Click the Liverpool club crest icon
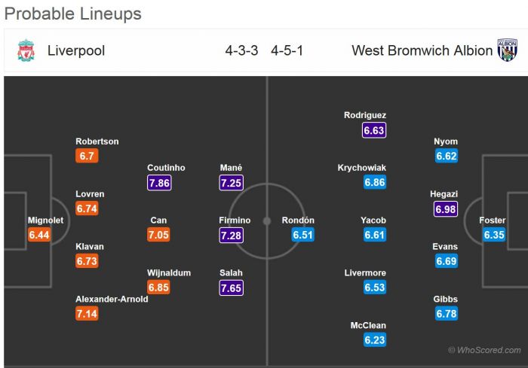This screenshot has height=368, width=528. (26, 51)
